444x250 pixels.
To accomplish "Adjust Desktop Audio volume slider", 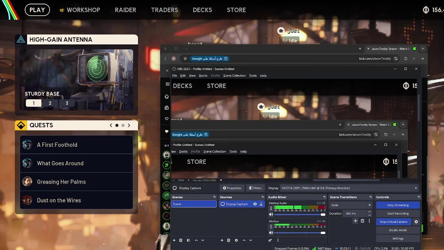I will 300,215.
